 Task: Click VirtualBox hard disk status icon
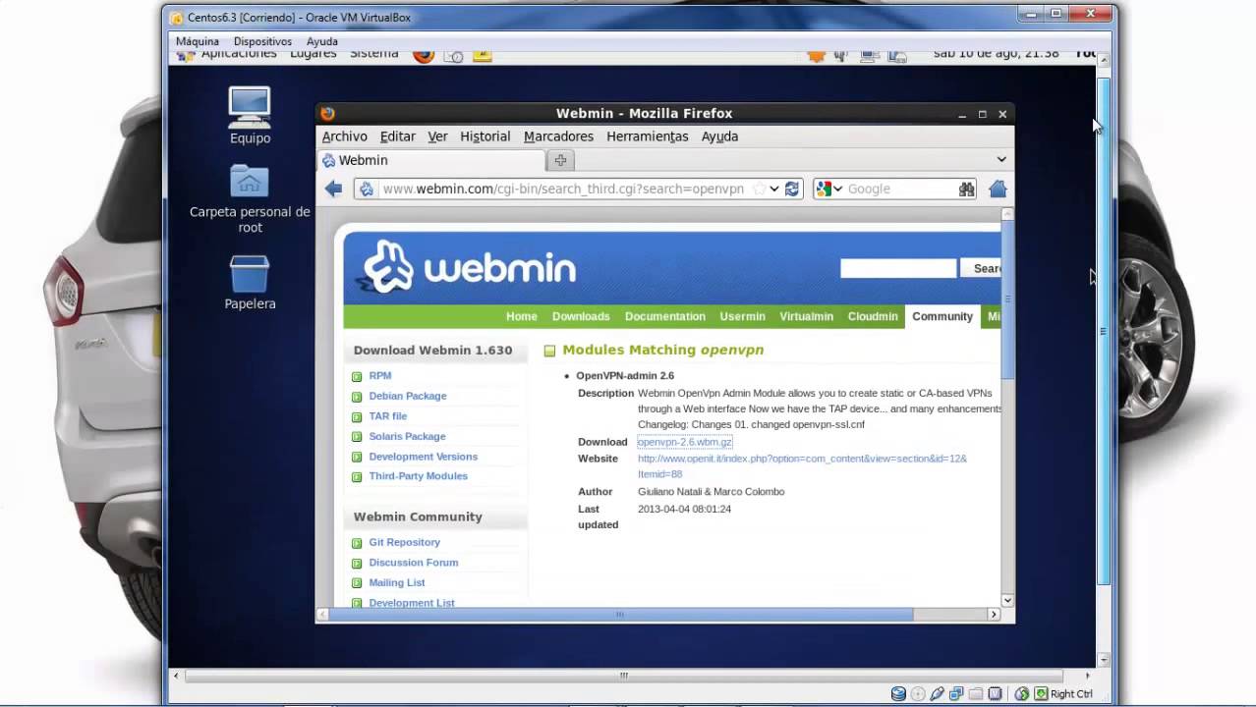point(898,693)
